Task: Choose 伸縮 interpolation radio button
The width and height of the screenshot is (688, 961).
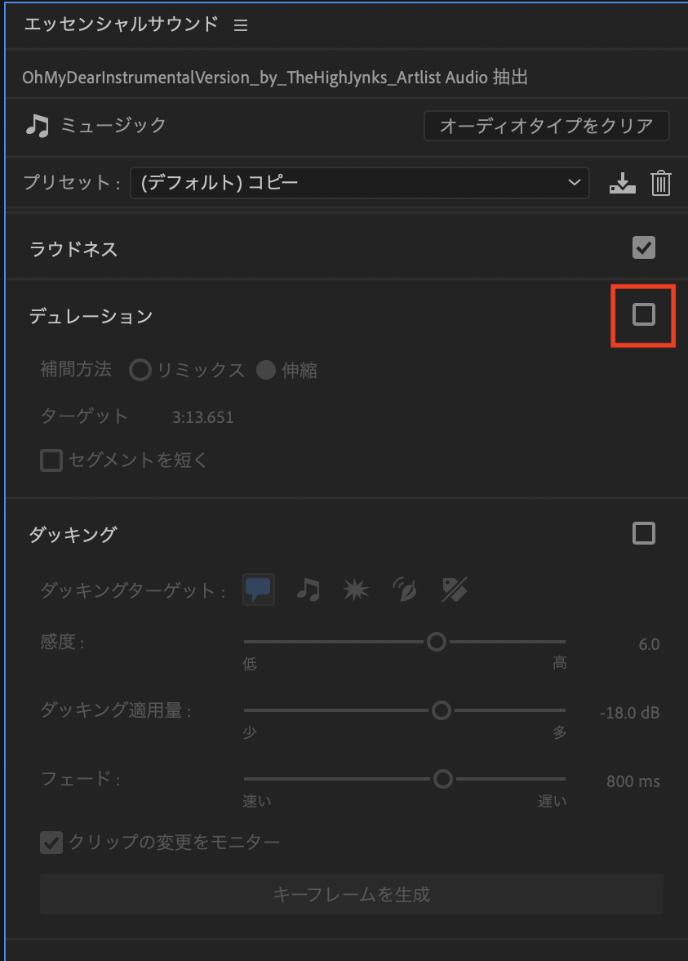Action: click(x=266, y=370)
